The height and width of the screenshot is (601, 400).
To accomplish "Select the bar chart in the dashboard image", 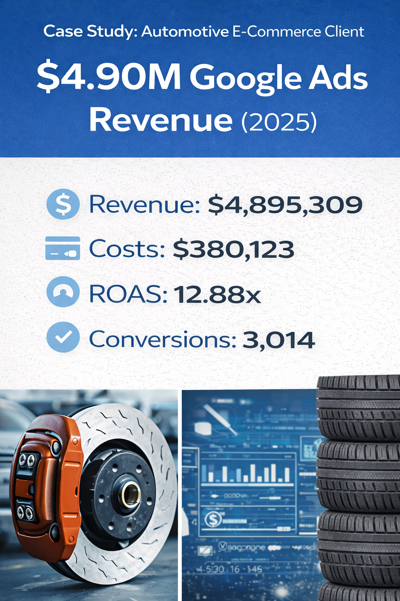I will pos(246,473).
